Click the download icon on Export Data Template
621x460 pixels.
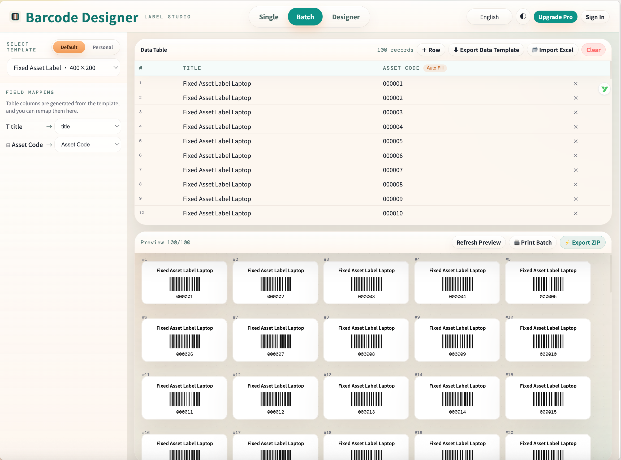coord(456,50)
